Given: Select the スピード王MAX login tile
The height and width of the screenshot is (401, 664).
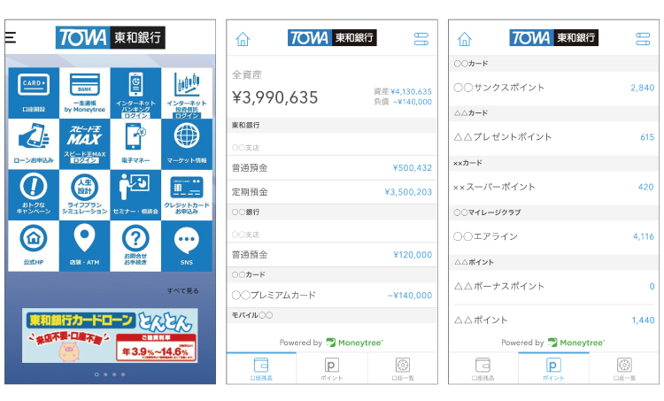Looking at the screenshot, I should click(85, 144).
